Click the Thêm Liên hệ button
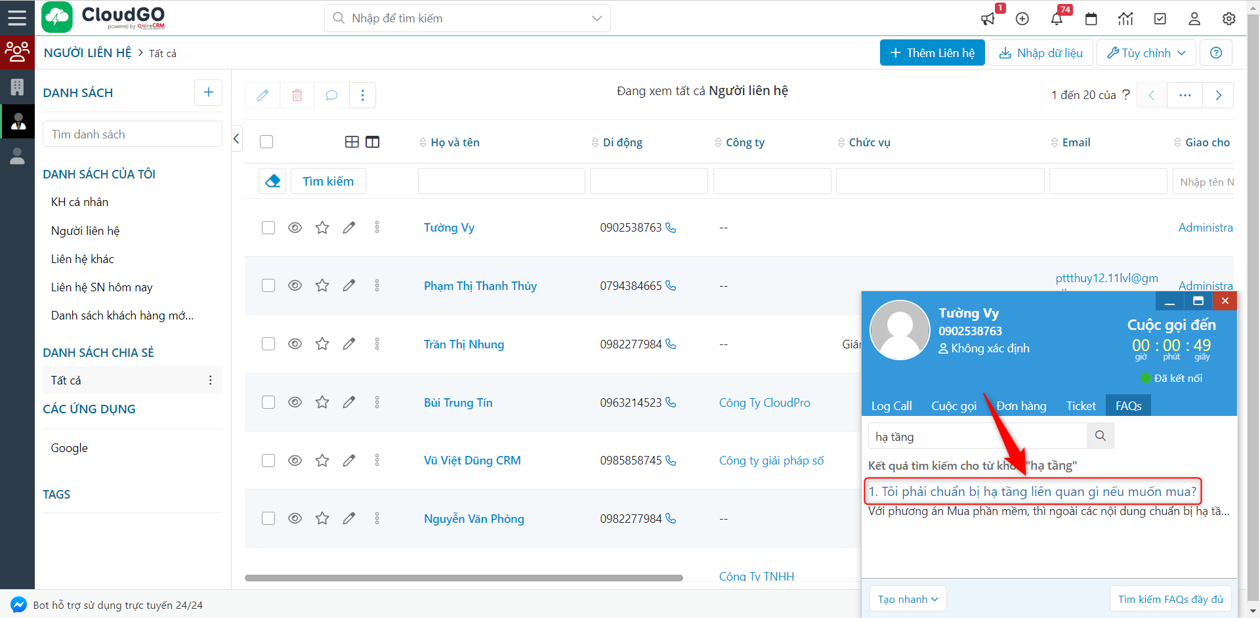 click(932, 52)
